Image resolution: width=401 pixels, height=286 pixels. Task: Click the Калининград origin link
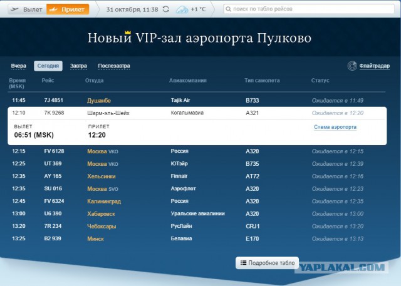click(x=104, y=202)
